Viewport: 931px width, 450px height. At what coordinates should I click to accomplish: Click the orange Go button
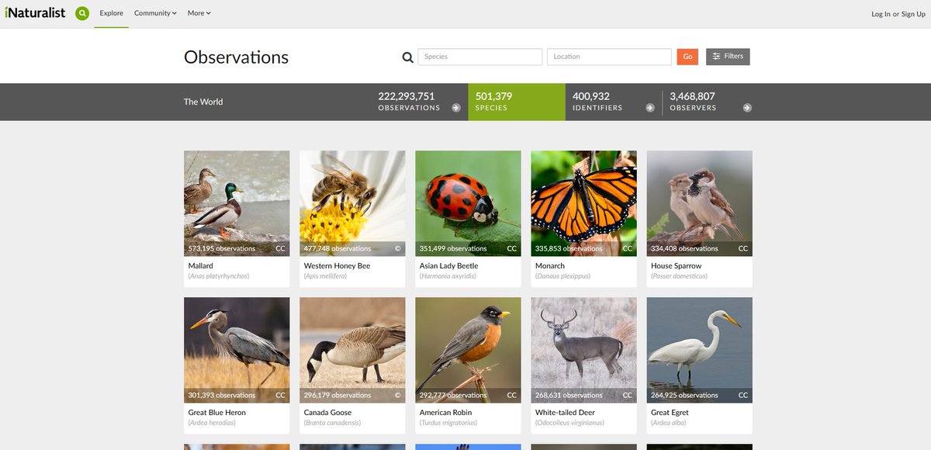pos(687,57)
